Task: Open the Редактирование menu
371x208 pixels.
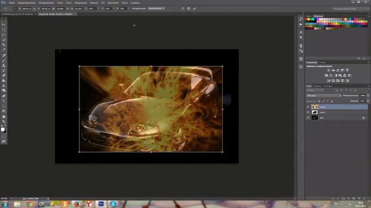Action: coord(27,3)
